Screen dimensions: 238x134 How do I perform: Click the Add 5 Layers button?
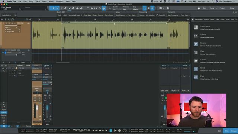[x=120, y=15]
